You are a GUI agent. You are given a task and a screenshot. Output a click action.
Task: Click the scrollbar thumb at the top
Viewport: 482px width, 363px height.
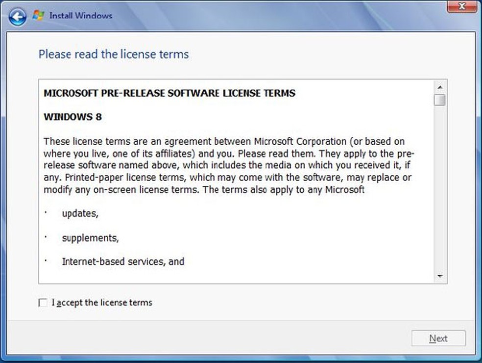439,101
